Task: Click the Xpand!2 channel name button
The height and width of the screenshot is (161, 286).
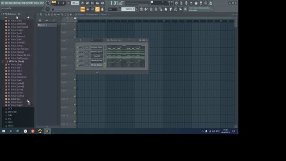Action: (97, 56)
